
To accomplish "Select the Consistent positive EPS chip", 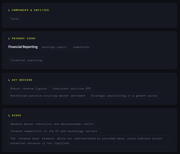I will pyautogui.click(x=71, y=88).
